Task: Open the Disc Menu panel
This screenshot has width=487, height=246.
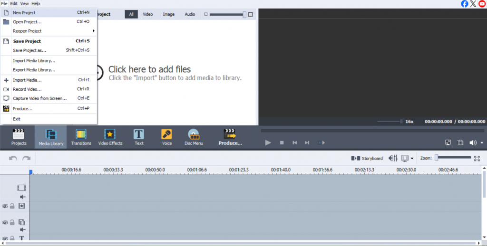Action: [194, 137]
